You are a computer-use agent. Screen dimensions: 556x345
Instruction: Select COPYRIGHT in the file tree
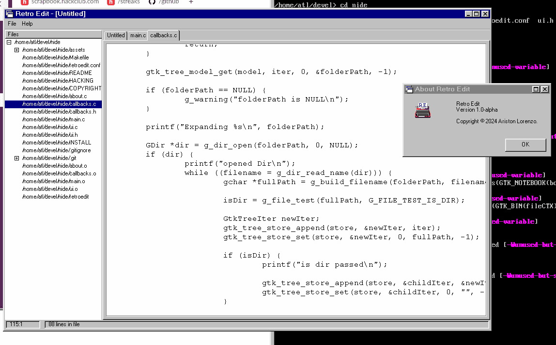[62, 88]
